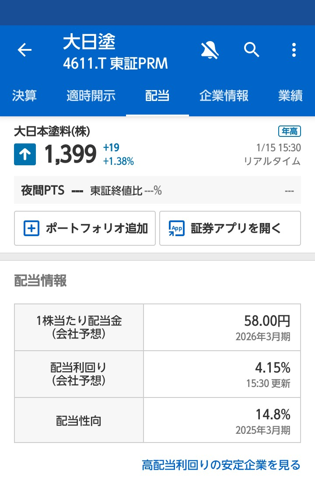Open 高配当利回りの安定企業を見る link
Viewport: 315px width, 481px height.
click(220, 465)
